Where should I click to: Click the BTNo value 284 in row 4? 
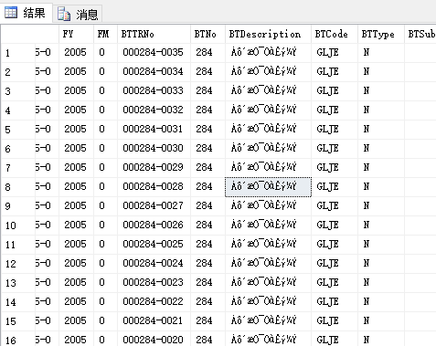(207, 110)
